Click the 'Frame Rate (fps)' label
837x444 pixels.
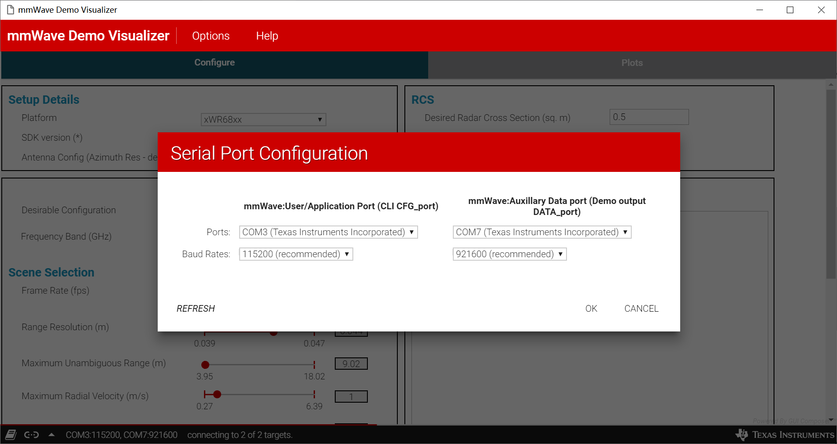[56, 291]
